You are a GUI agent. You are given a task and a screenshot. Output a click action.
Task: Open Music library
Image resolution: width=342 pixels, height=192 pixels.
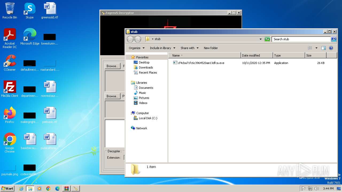[x=142, y=93]
